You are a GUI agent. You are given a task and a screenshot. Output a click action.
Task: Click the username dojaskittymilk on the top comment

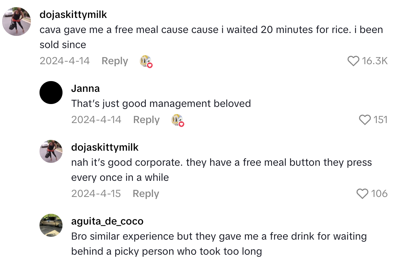[x=74, y=15]
